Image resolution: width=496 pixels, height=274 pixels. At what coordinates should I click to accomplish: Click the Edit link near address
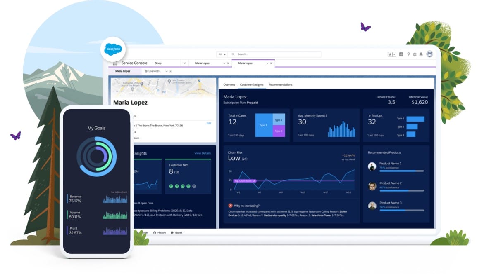click(209, 123)
